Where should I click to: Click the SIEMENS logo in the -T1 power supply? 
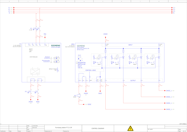click(56, 46)
